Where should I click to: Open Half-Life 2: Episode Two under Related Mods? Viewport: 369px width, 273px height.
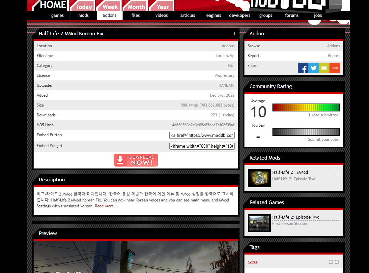pos(294,179)
